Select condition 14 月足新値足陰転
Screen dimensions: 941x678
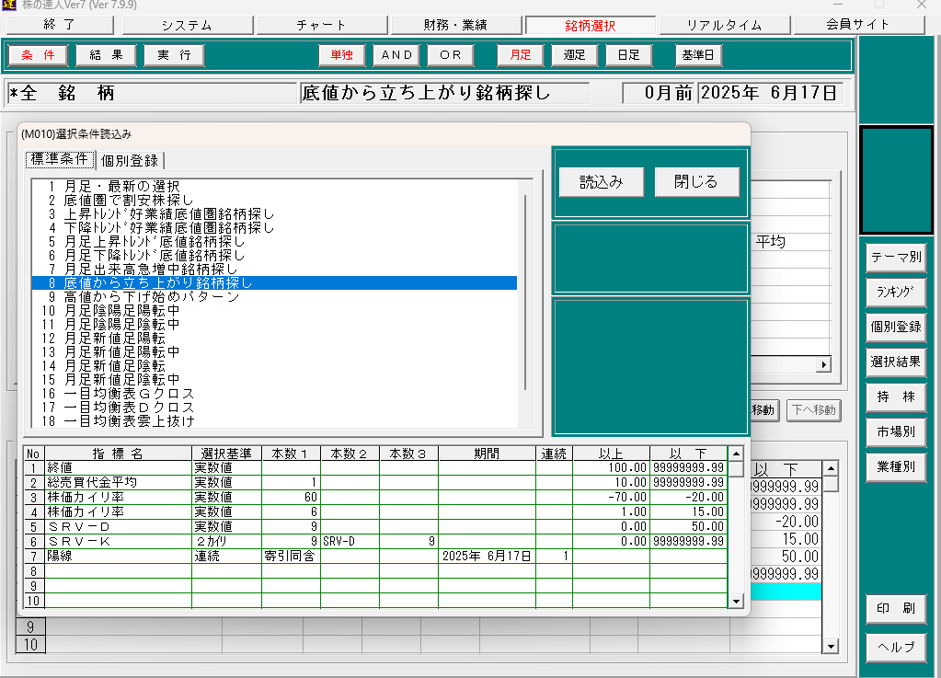pyautogui.click(x=274, y=366)
